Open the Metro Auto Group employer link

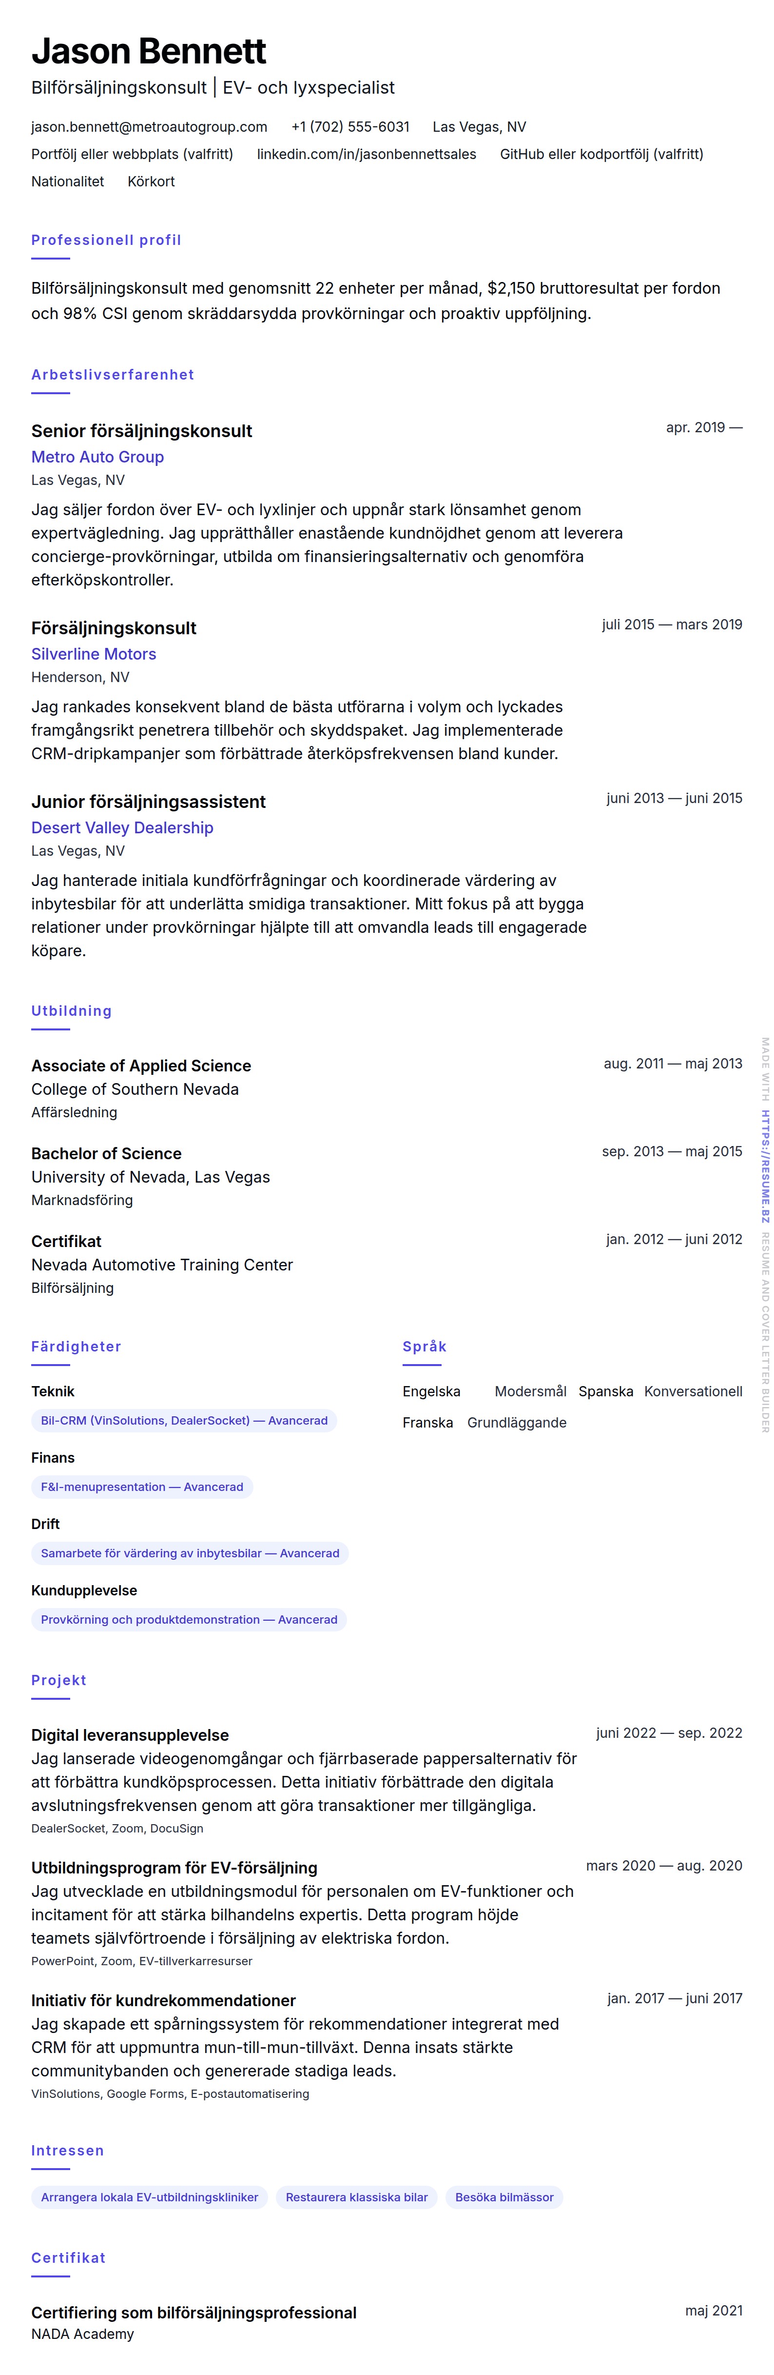[x=97, y=457]
